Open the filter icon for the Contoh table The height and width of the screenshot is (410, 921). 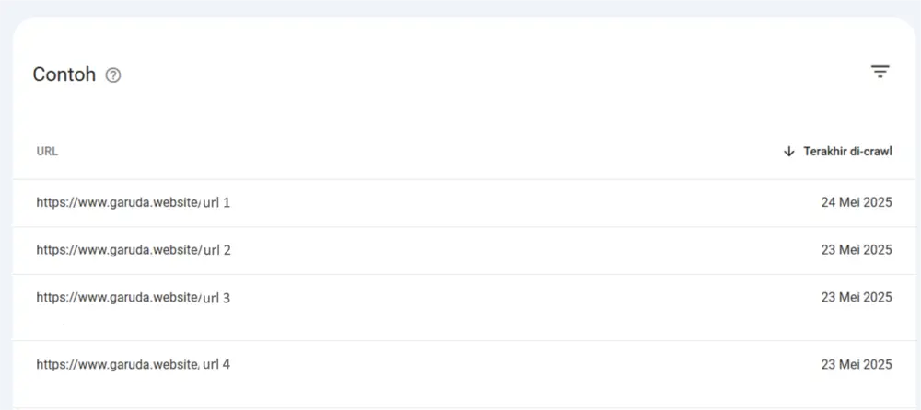tap(880, 72)
